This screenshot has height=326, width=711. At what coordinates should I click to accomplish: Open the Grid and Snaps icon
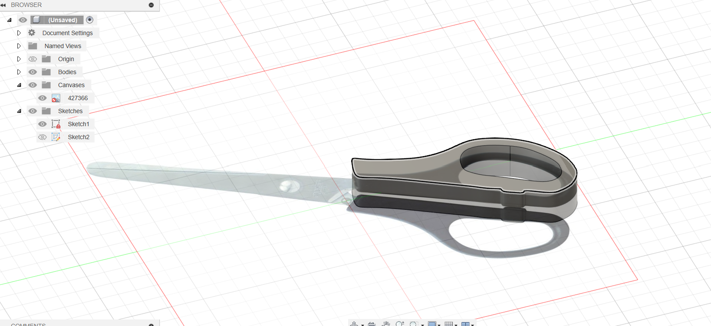tap(449, 324)
